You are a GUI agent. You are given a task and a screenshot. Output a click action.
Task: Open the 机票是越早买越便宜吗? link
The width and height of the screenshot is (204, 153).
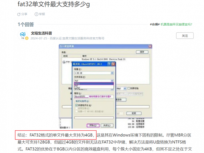point(176,25)
